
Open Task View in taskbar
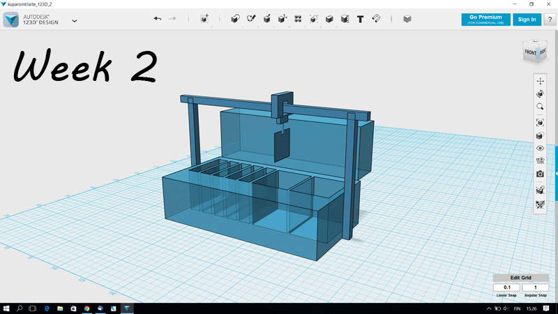point(32,308)
